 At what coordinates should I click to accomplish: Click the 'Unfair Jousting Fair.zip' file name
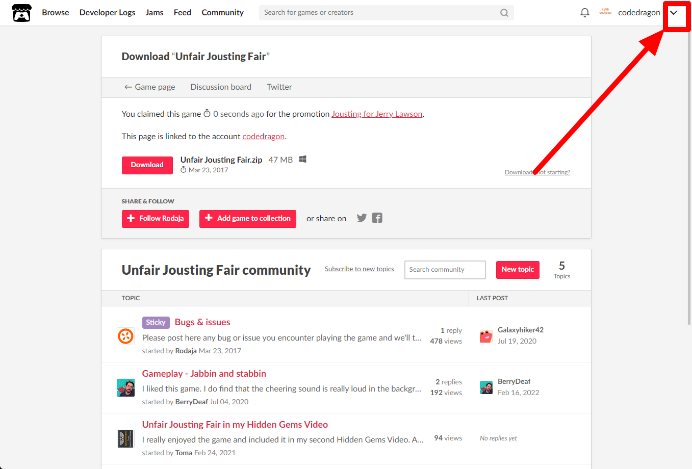[x=221, y=160]
